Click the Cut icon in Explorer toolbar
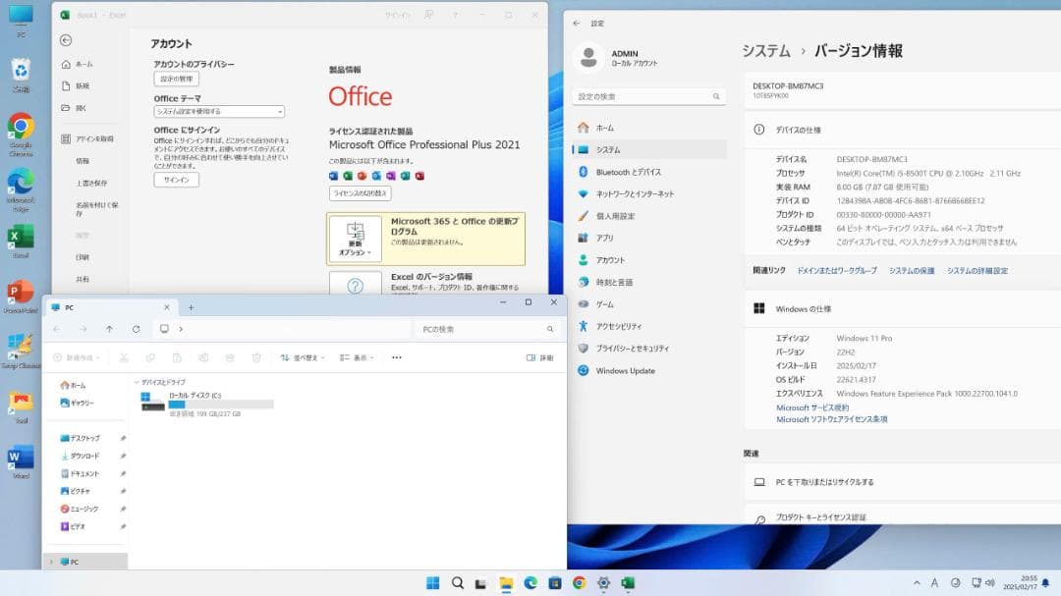The width and height of the screenshot is (1061, 596). point(126,359)
